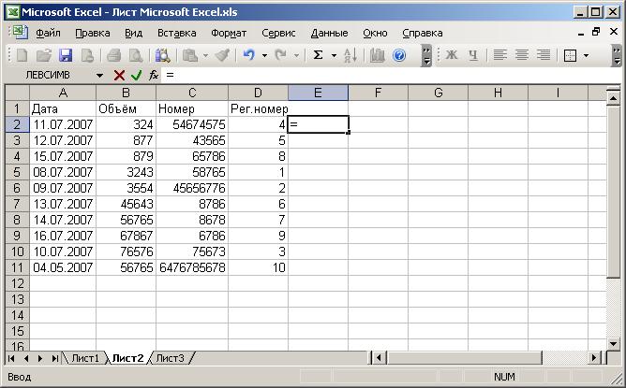Click the Save floppy disk icon
The width and height of the screenshot is (626, 388).
[66, 55]
